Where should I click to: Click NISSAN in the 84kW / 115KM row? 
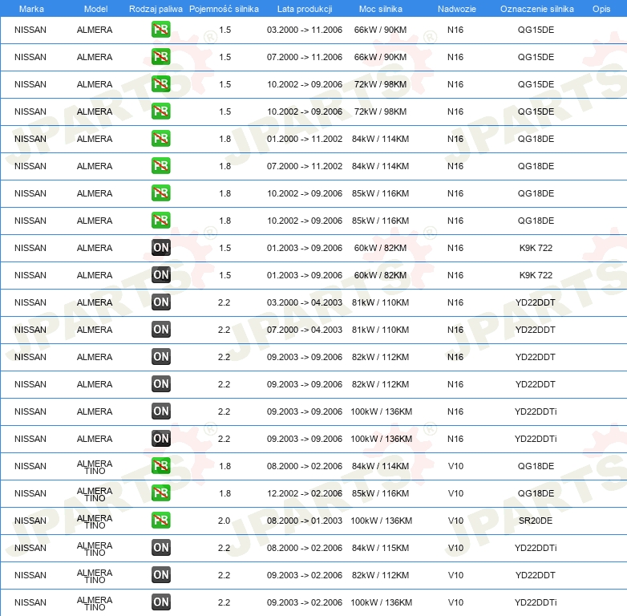coord(30,548)
